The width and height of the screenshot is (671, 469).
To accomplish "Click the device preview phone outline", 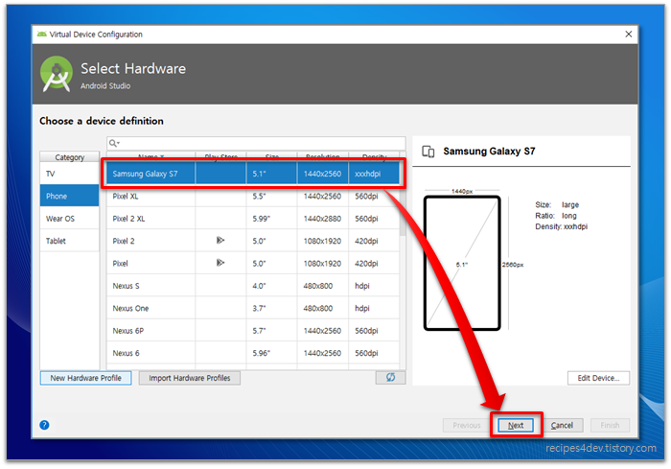I will click(x=462, y=263).
